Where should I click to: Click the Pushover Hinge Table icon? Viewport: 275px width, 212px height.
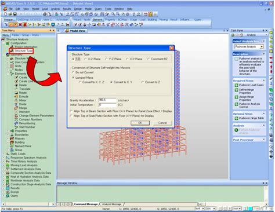coord(236,118)
